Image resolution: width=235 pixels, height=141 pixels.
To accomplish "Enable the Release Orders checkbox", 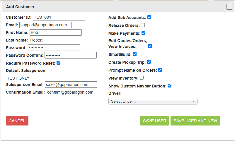I will [x=143, y=25].
